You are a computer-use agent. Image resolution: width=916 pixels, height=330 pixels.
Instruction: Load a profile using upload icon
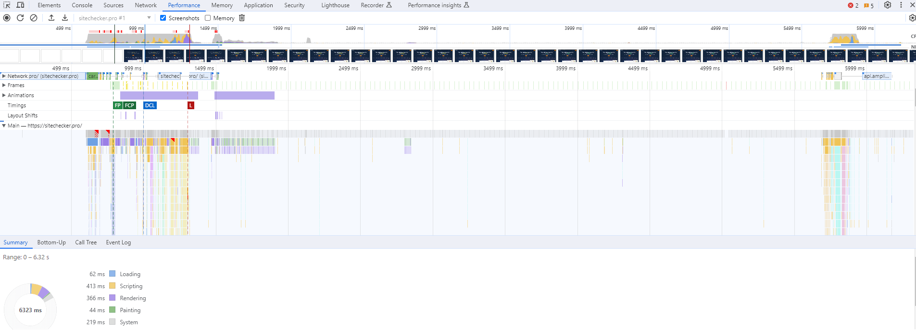point(51,18)
